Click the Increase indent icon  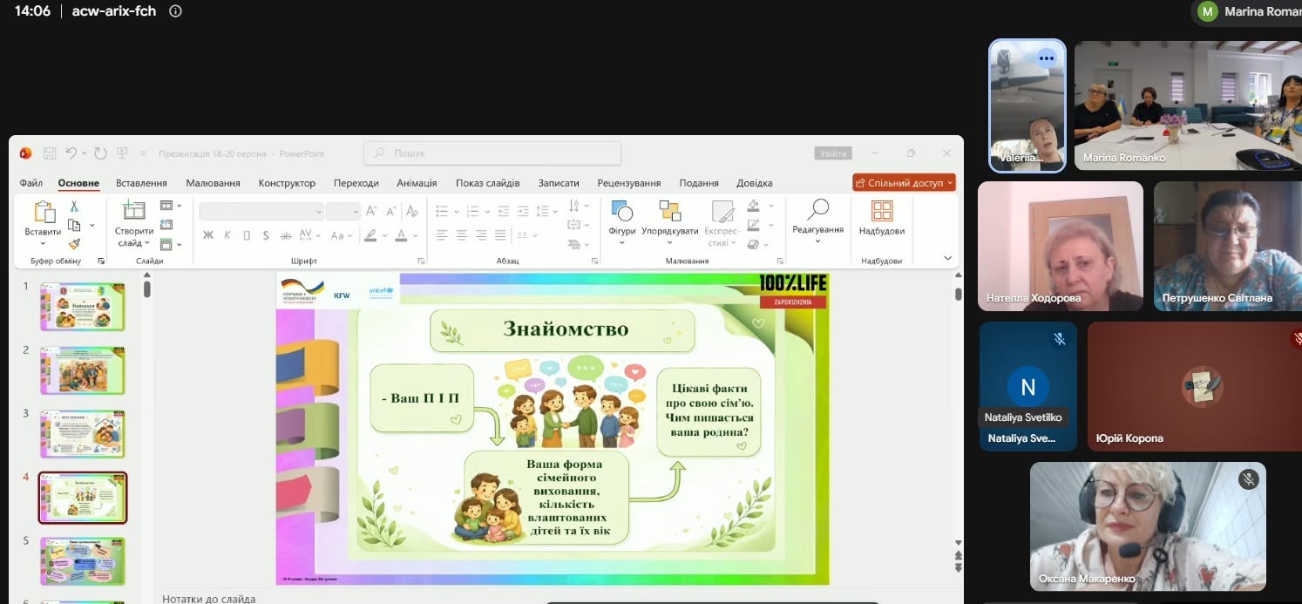(x=523, y=211)
